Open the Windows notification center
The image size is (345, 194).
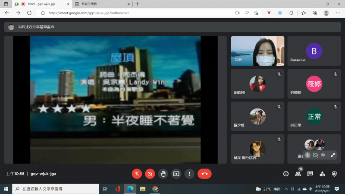tap(337, 189)
